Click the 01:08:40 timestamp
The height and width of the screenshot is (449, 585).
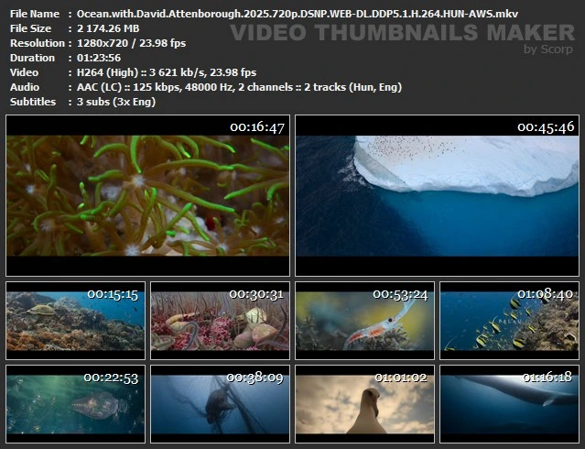point(545,294)
